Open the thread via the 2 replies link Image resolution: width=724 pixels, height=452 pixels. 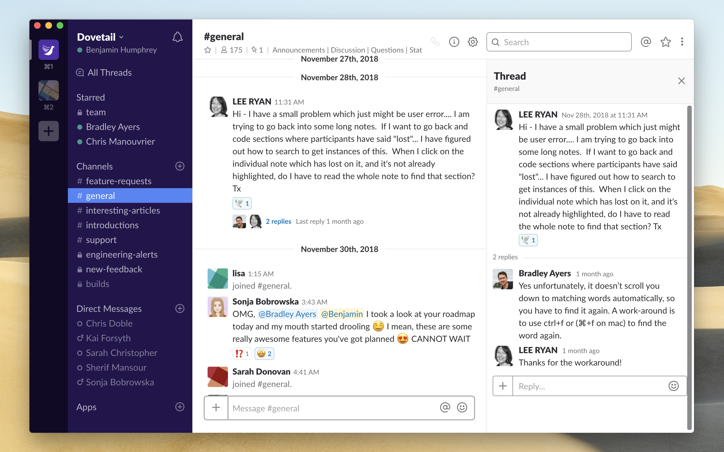tap(278, 221)
